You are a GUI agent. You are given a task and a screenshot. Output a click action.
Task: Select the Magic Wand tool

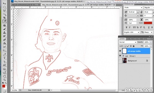click(4, 14)
